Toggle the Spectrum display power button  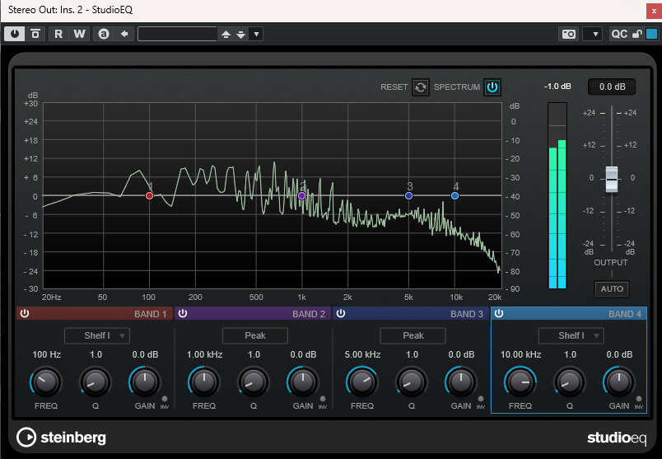[492, 87]
